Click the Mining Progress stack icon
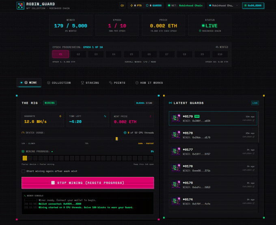This screenshot has width=276, height=225. [x=23, y=151]
